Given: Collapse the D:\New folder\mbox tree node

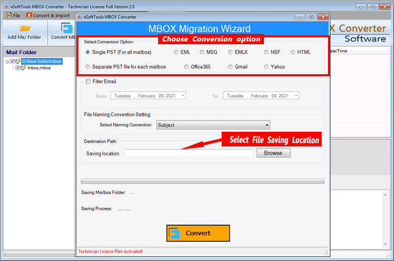Looking at the screenshot, I should 7,61.
